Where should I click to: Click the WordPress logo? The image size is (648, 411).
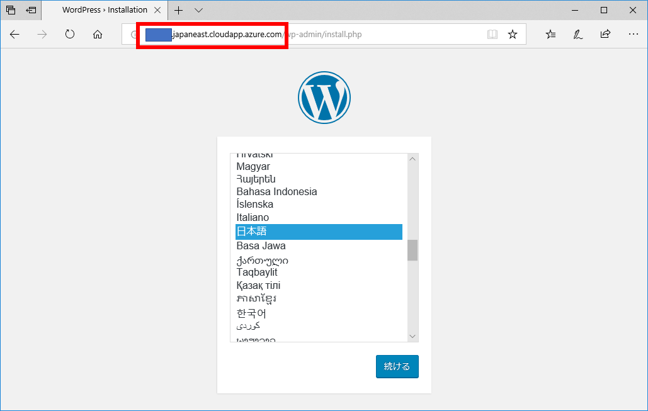(x=324, y=98)
